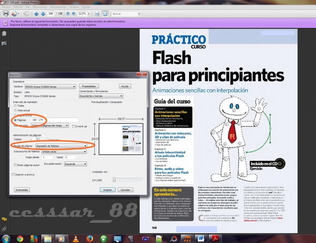Click the printer icon in Adobe Reader toolbar

click(6, 14)
